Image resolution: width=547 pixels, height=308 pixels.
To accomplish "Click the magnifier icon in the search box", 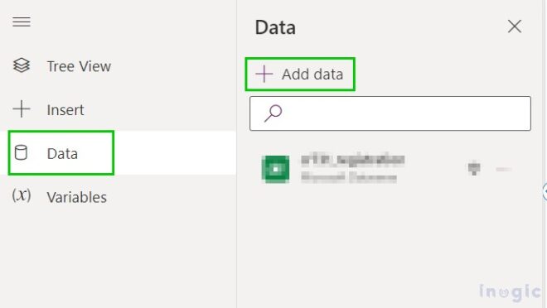I will click(273, 113).
